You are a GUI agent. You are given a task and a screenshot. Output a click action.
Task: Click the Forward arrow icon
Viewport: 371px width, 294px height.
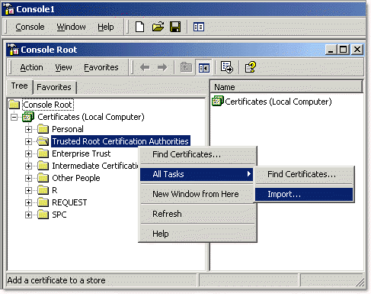pos(162,67)
